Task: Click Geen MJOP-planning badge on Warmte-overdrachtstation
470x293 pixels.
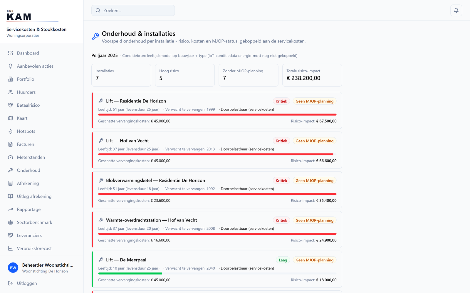Action: (315, 220)
